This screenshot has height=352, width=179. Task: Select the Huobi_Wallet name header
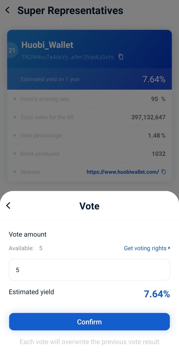(x=47, y=45)
